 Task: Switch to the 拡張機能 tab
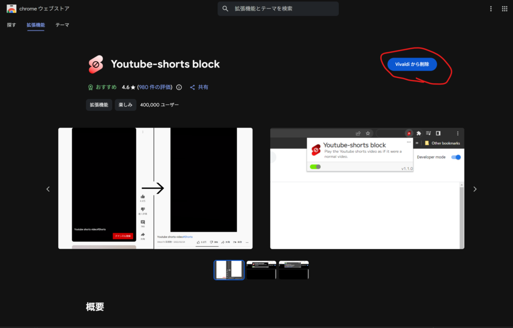(36, 25)
